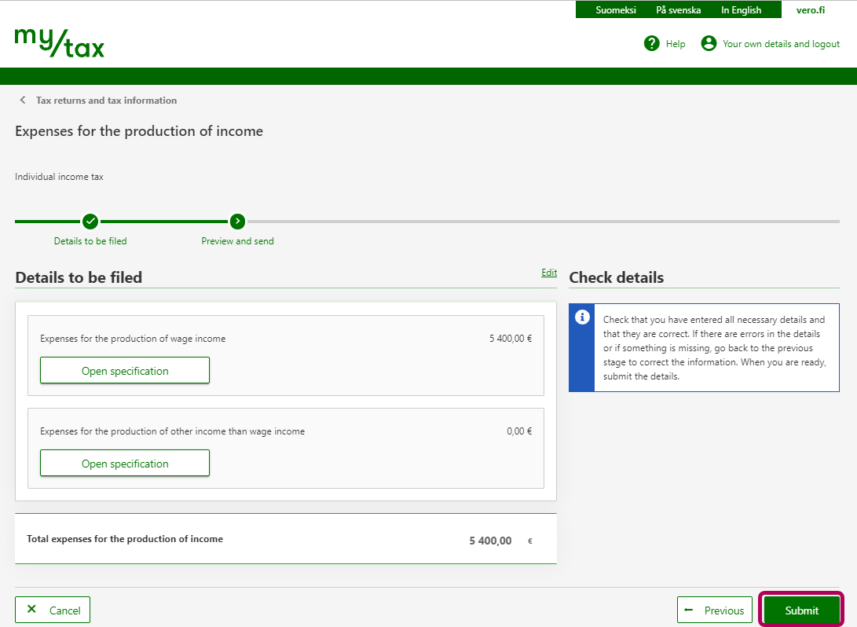
Task: Select the In English language option
Action: 741,10
